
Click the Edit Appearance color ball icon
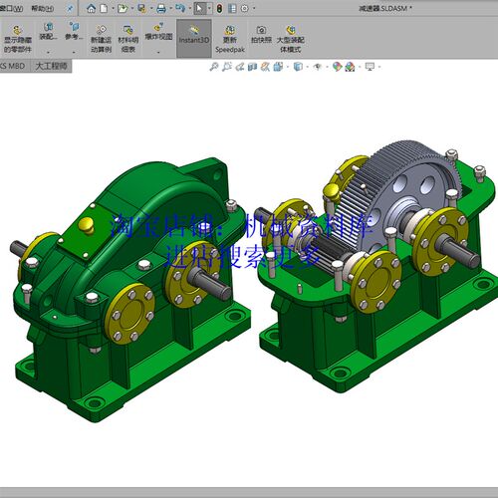(x=337, y=67)
